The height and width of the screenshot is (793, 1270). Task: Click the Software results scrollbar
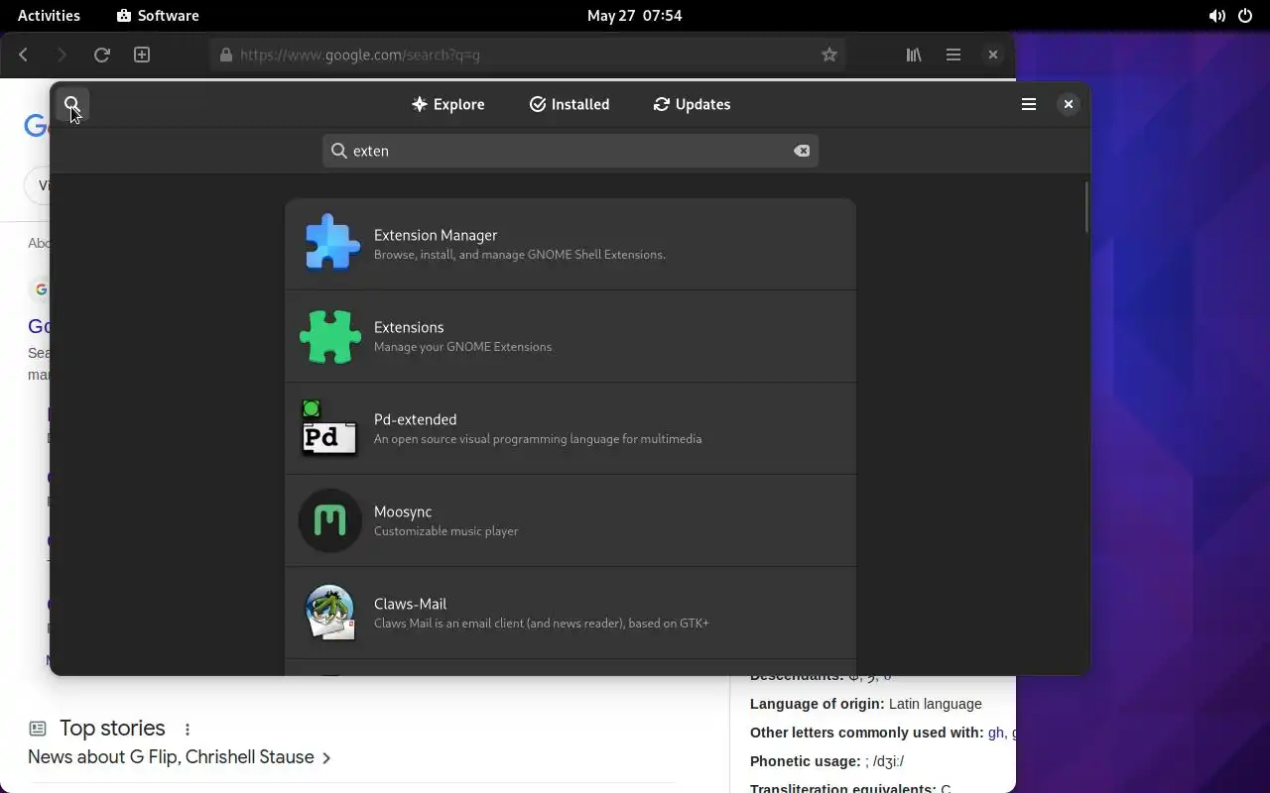tap(1086, 207)
